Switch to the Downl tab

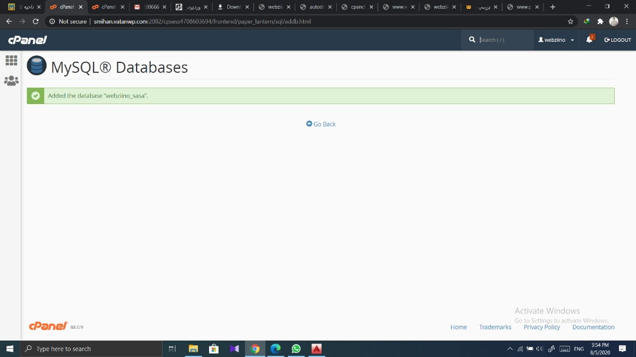pos(233,7)
